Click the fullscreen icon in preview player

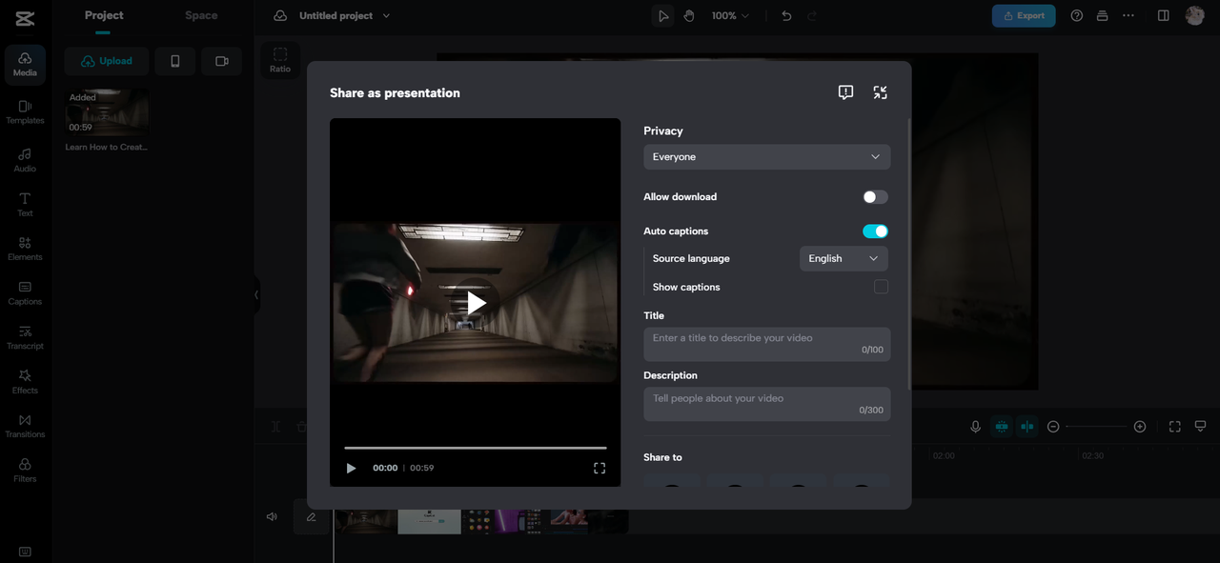click(600, 468)
